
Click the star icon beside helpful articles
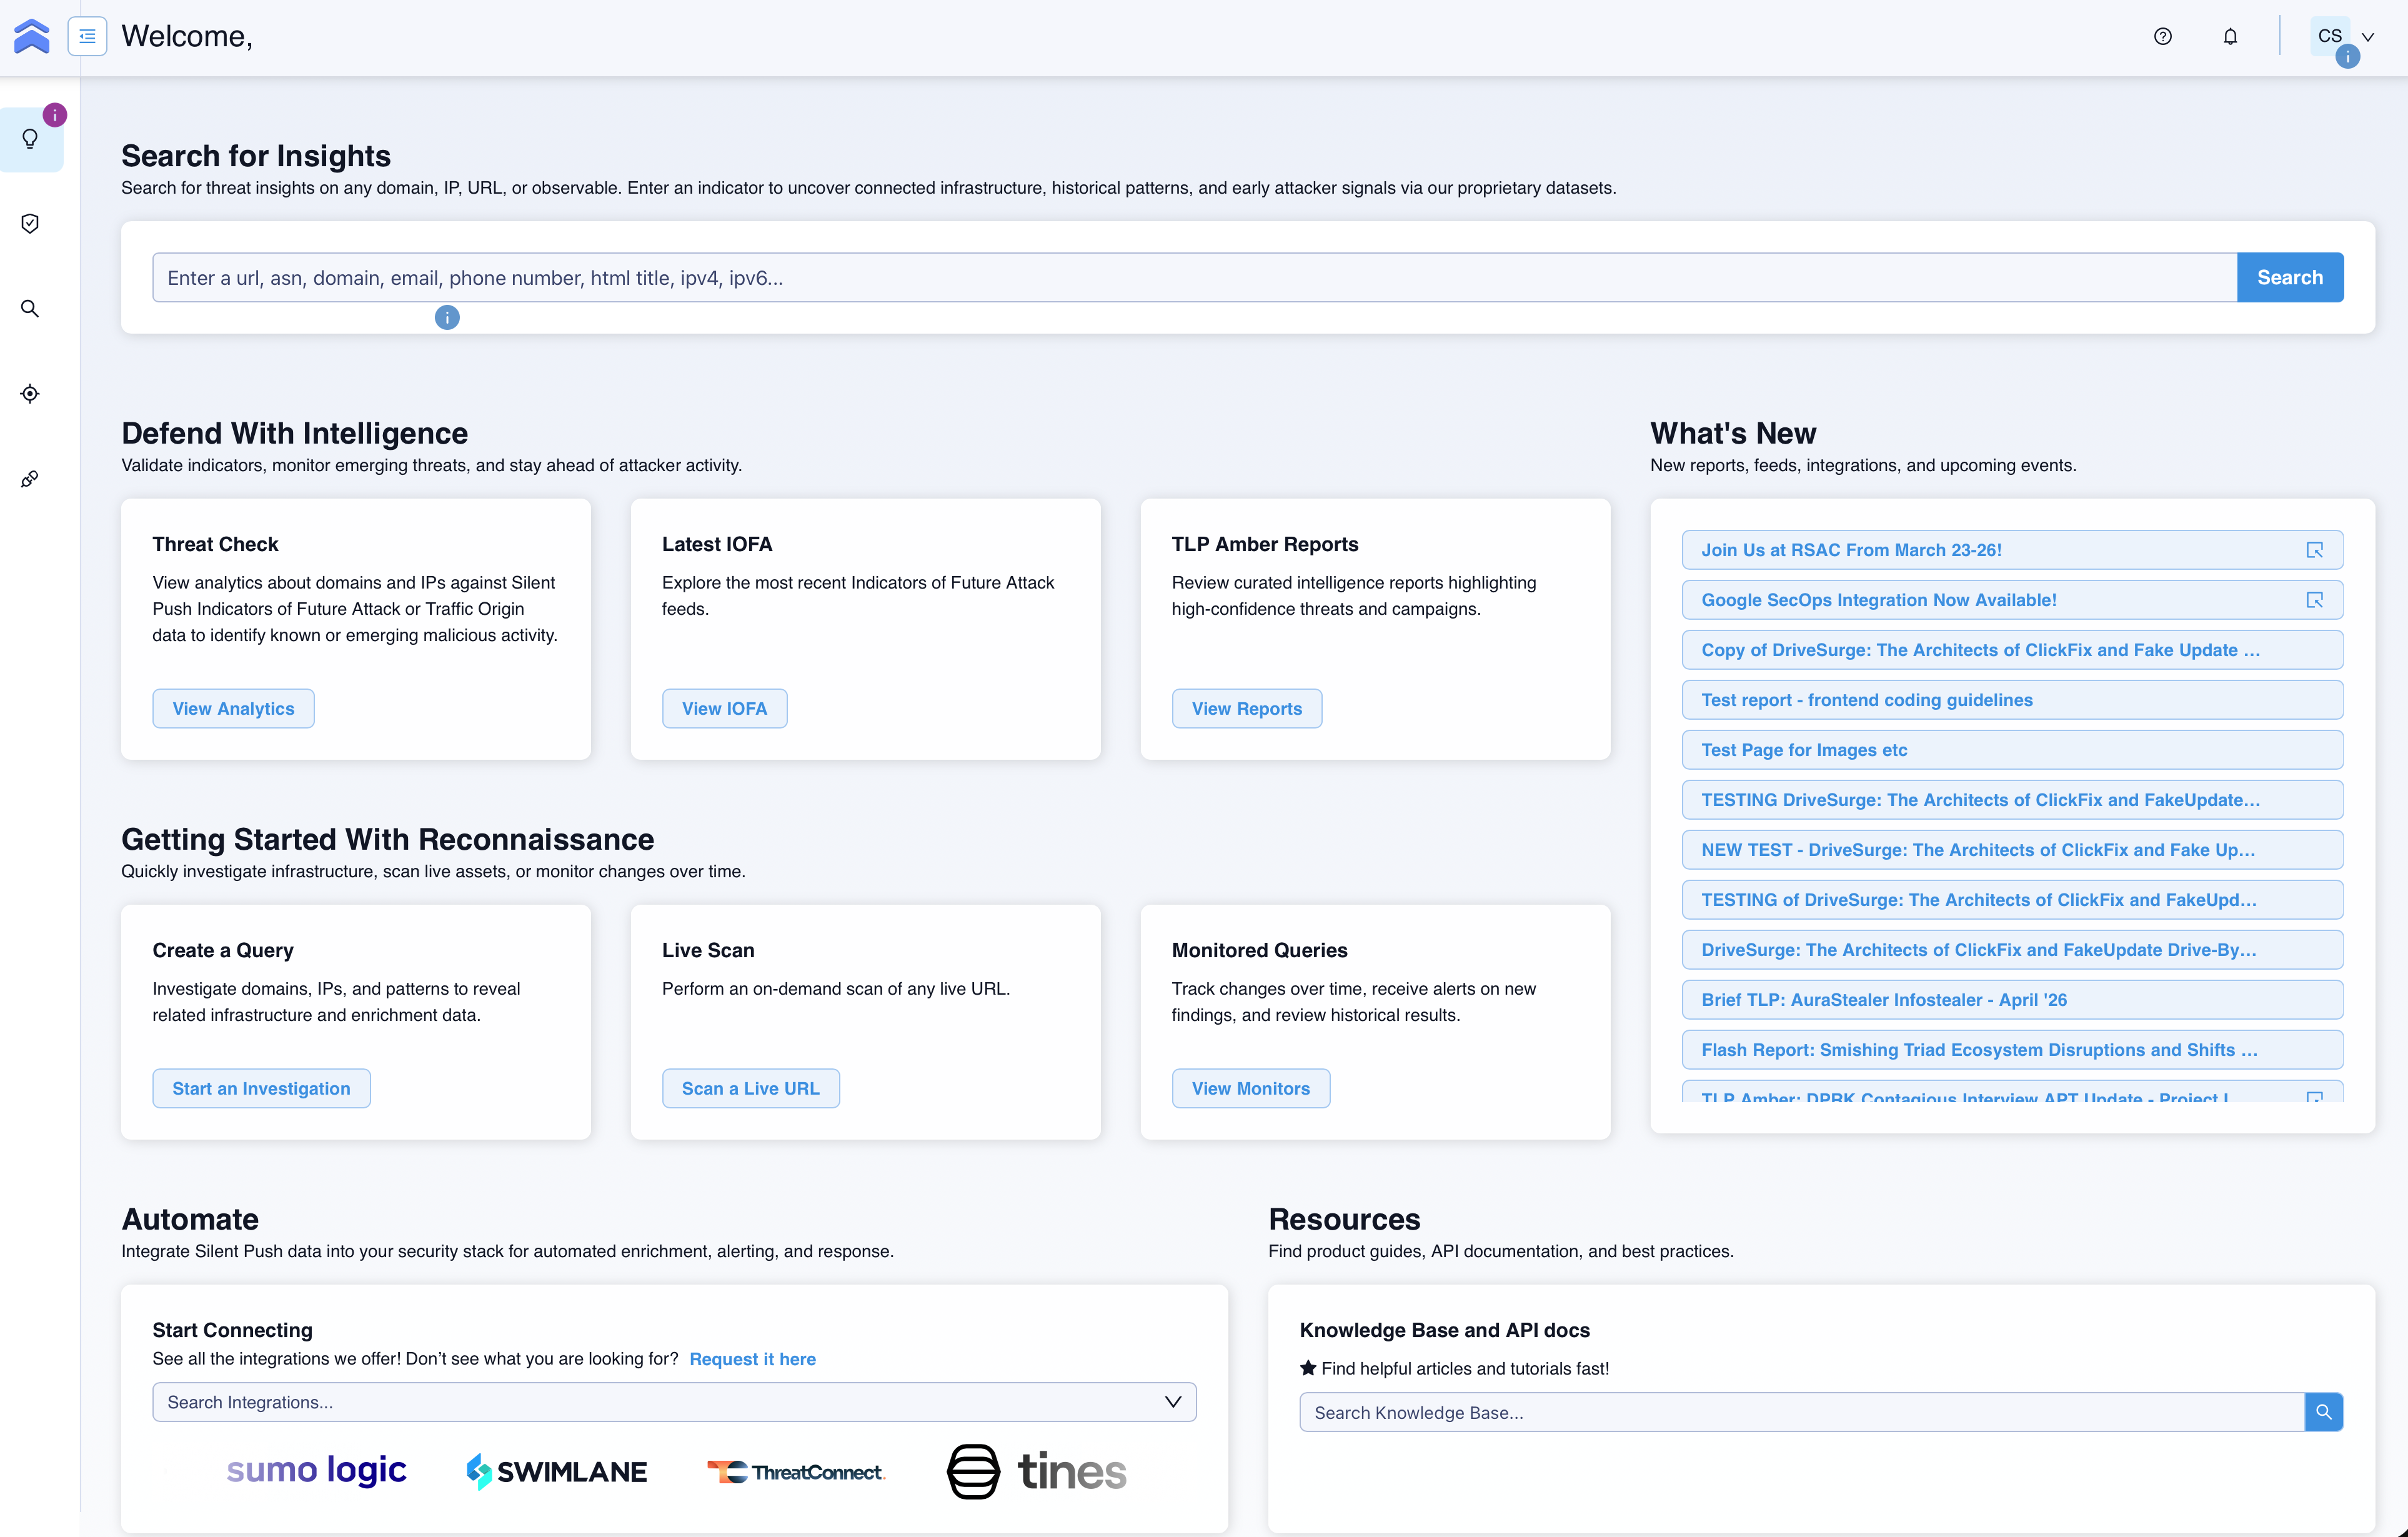click(1308, 1368)
